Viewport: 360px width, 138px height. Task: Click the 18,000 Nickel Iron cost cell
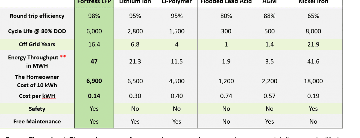click(313, 81)
